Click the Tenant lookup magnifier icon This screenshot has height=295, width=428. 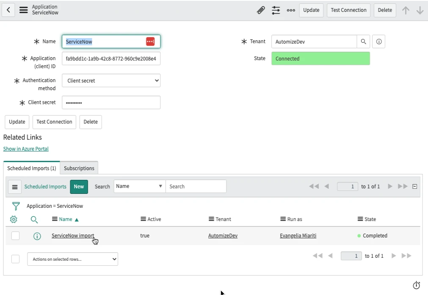(363, 41)
